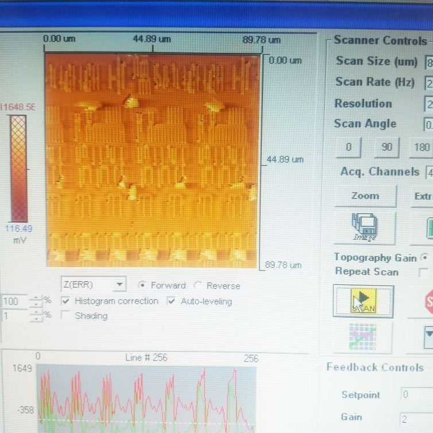Click the color scale gradient bar
Image resolution: width=433 pixels, height=433 pixels.
19,168
